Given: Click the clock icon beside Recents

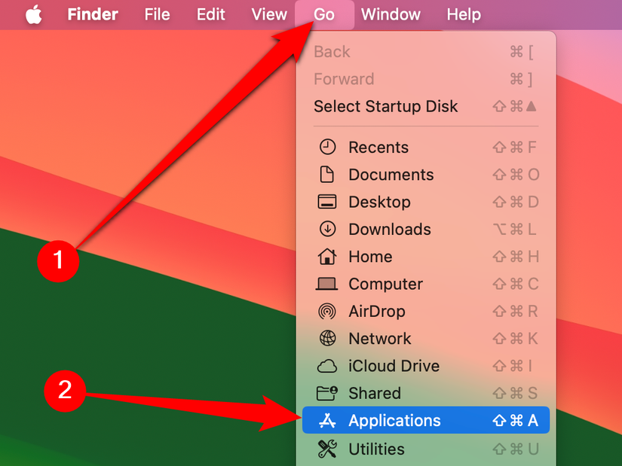Looking at the screenshot, I should click(327, 147).
